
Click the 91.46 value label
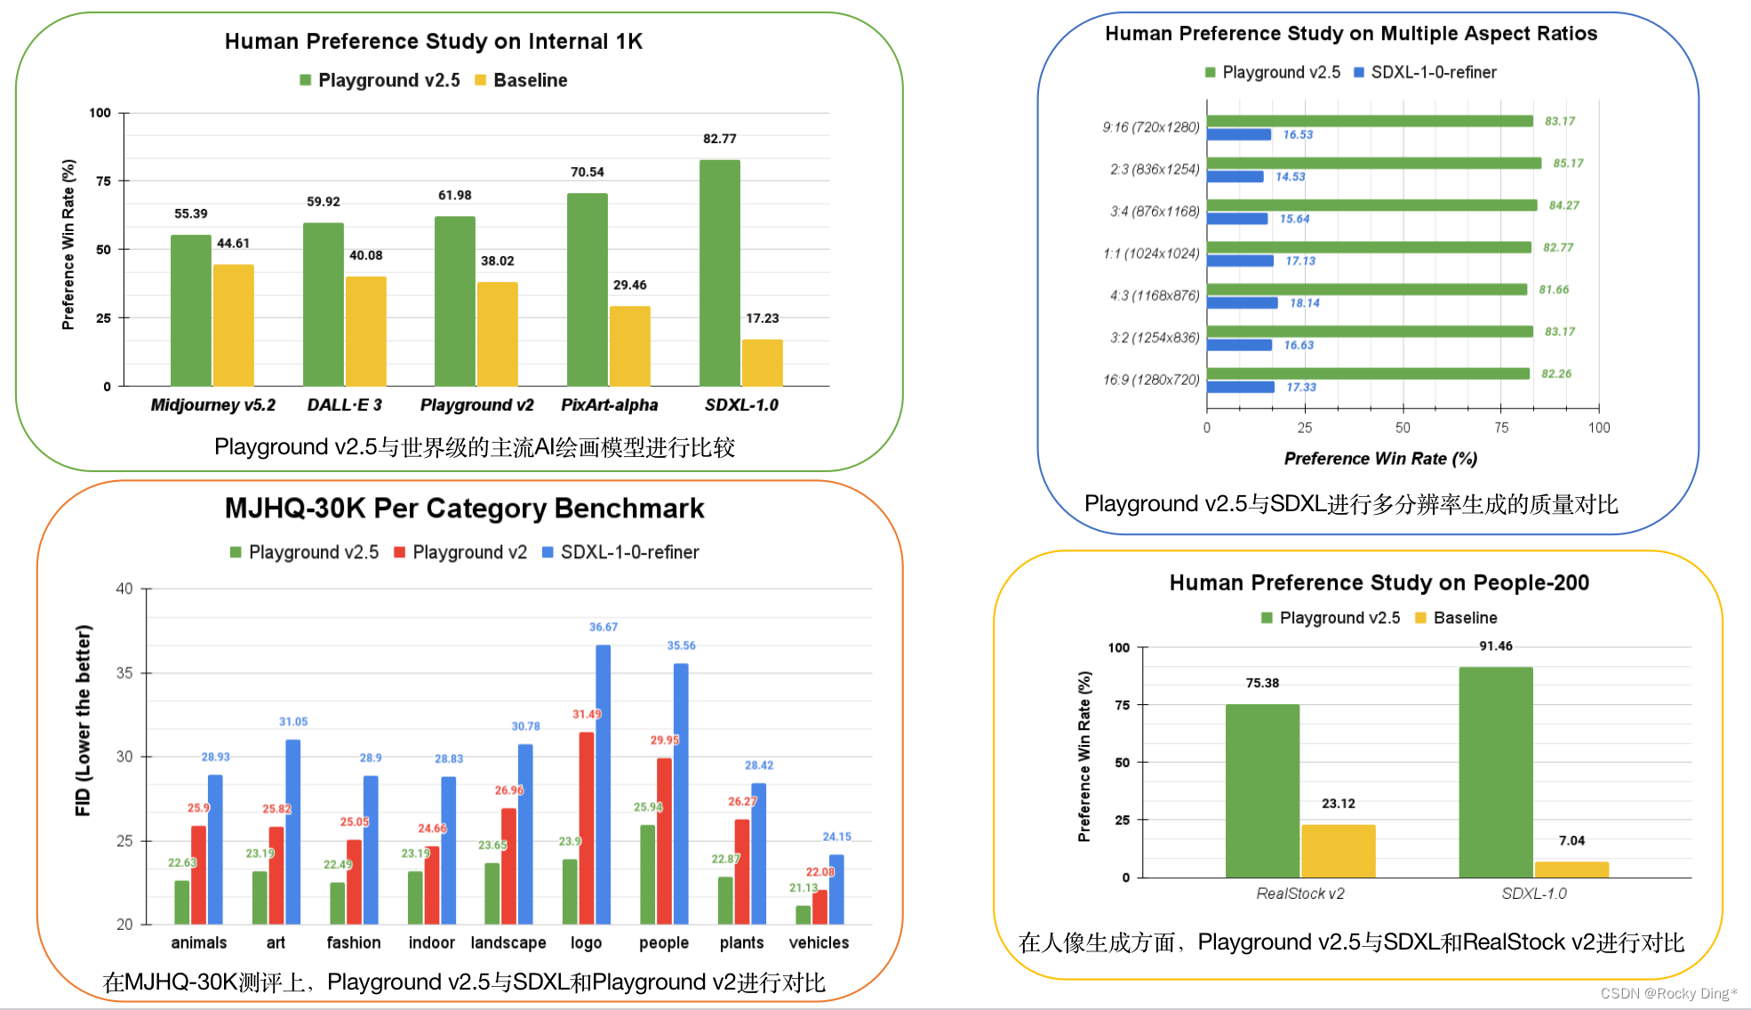pos(1496,646)
